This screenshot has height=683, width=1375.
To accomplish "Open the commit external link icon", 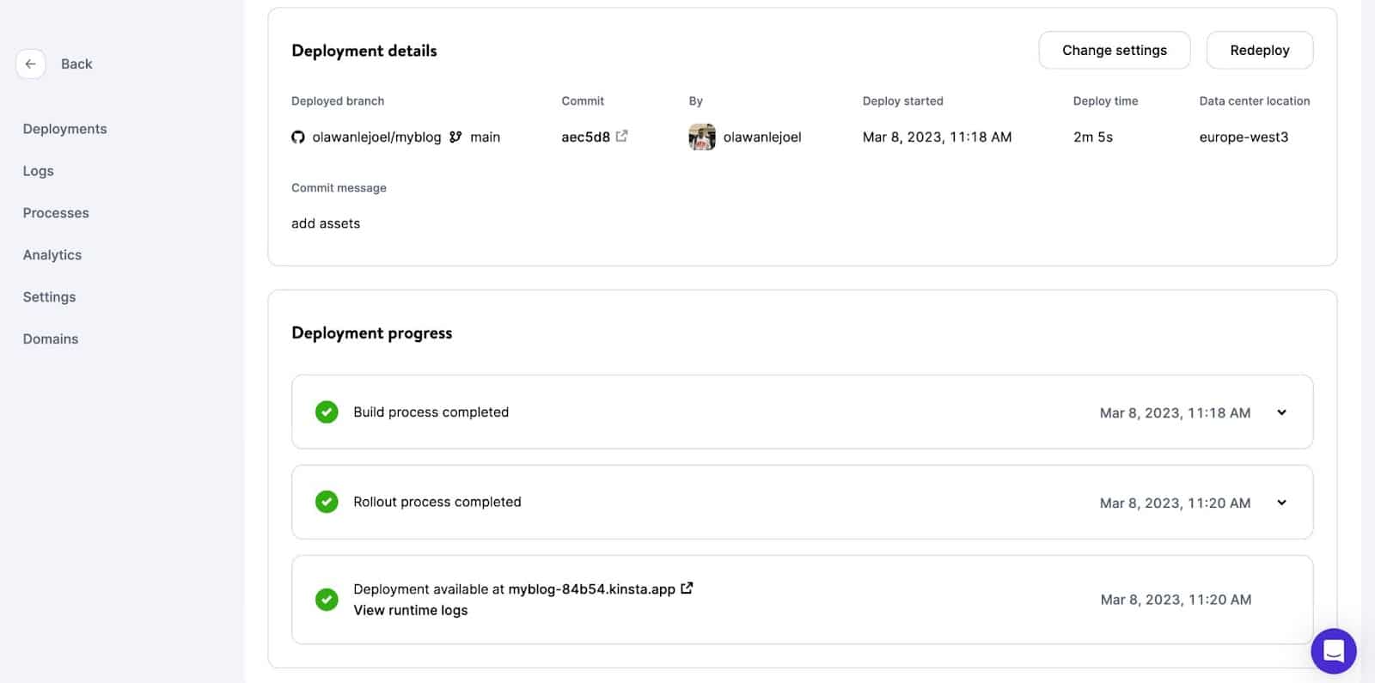I will pos(621,136).
